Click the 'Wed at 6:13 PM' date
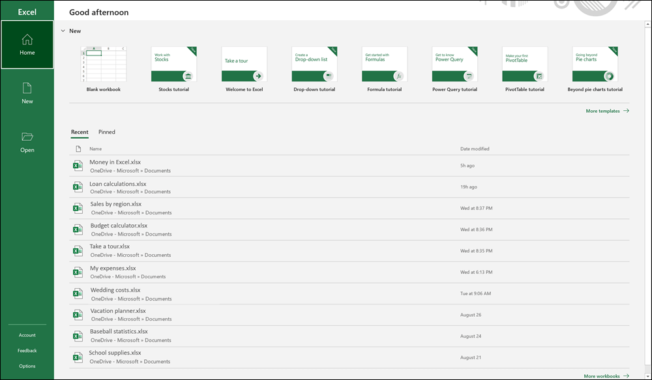652x380 pixels. pos(476,272)
